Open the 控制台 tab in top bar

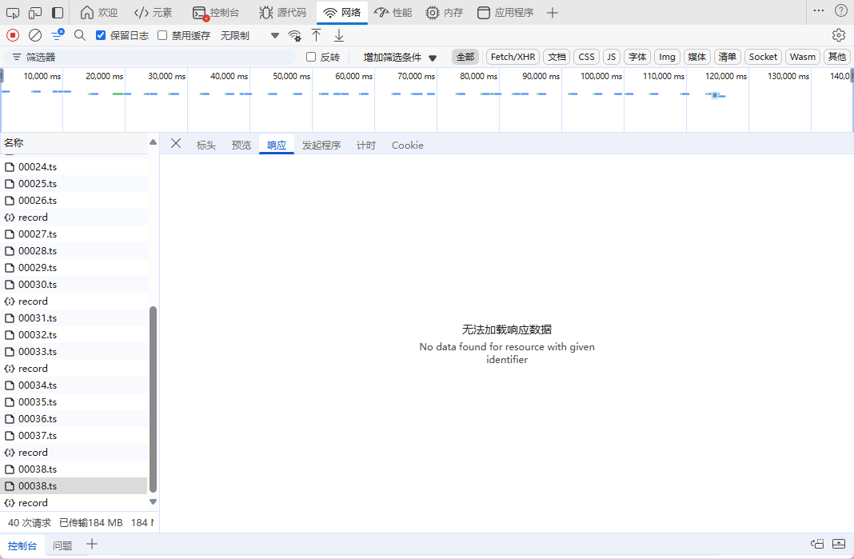(x=216, y=13)
